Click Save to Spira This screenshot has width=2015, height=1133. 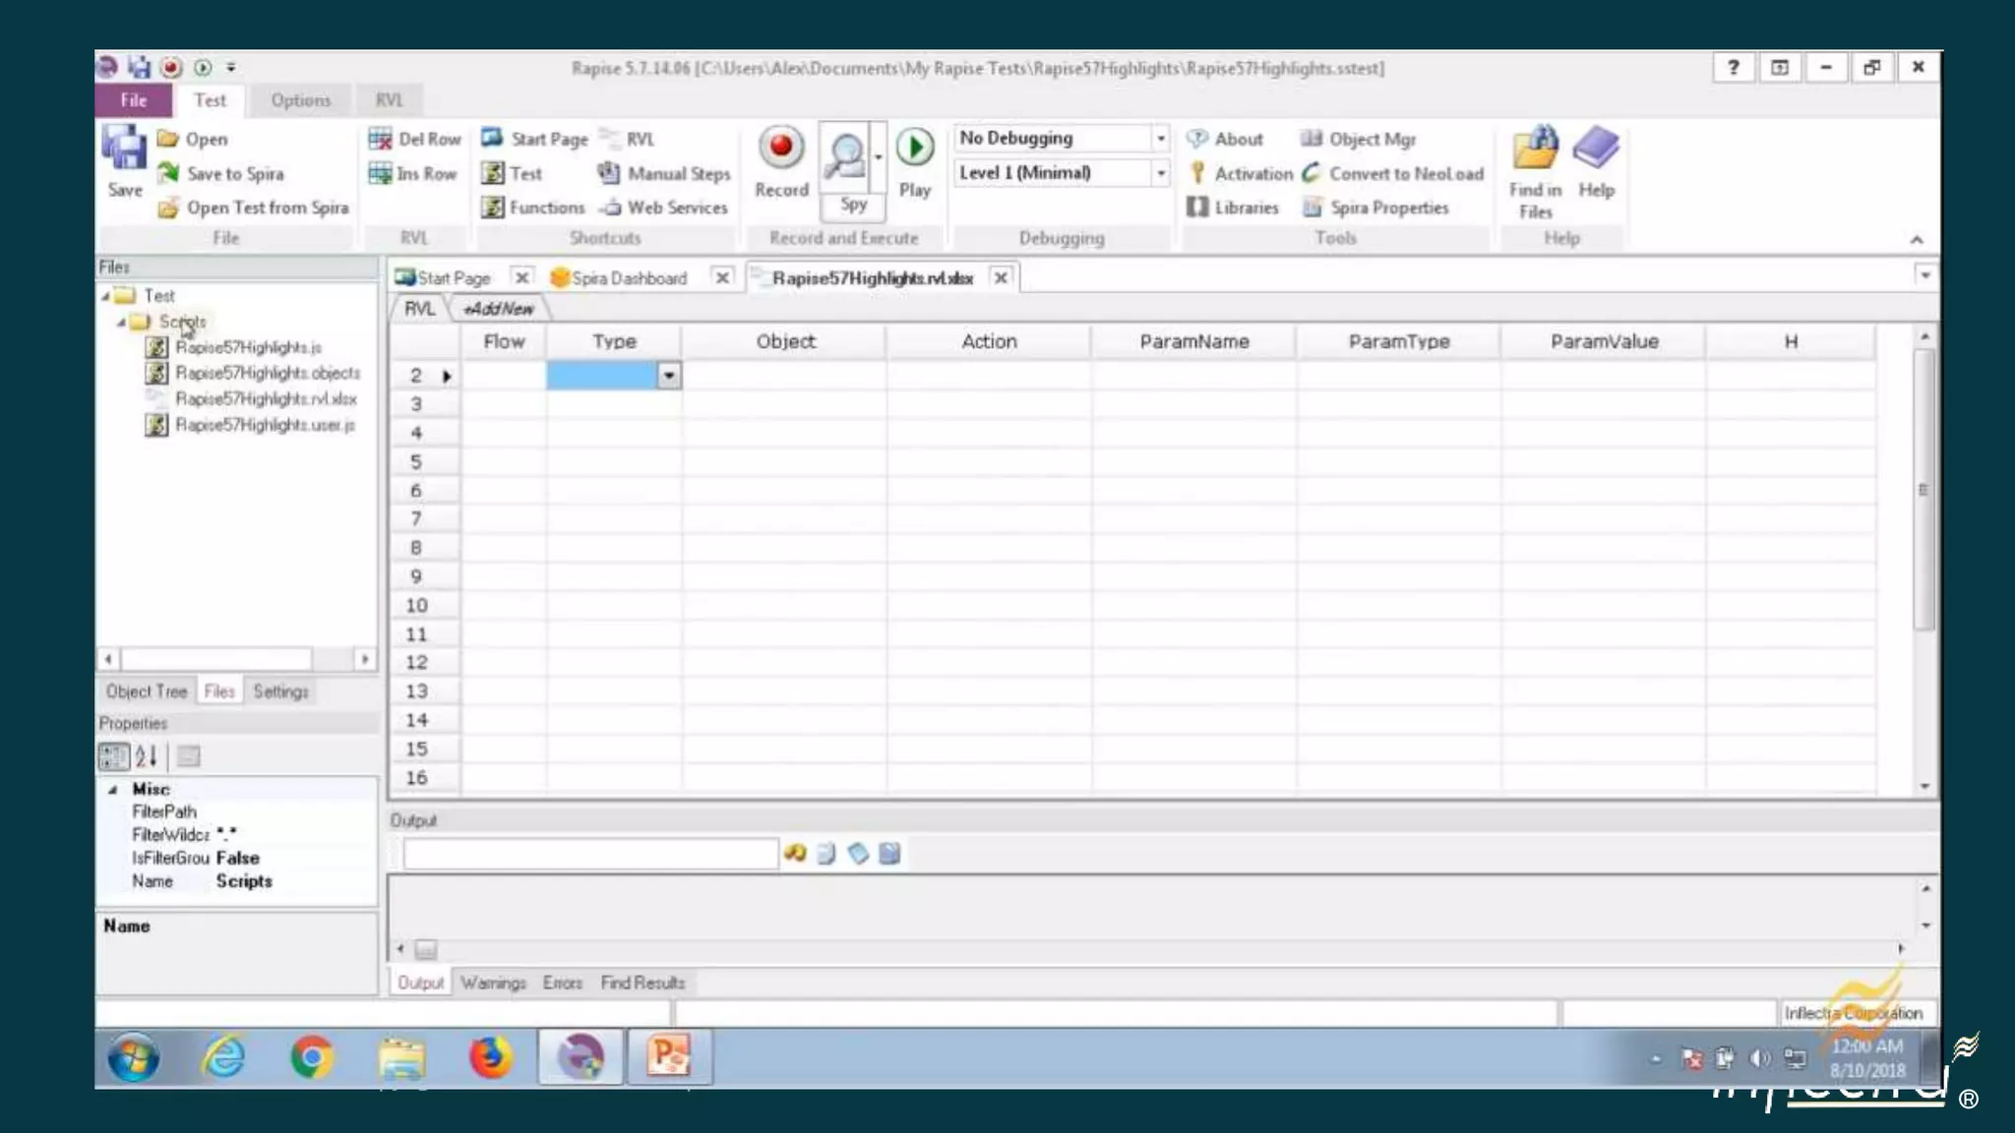(221, 173)
